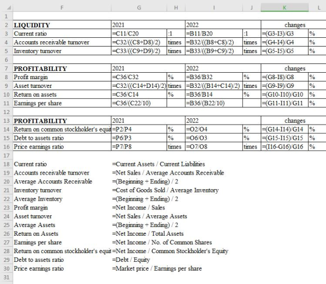
Task: Select the cell =(G14-I14)/G14
Action: pos(285,129)
